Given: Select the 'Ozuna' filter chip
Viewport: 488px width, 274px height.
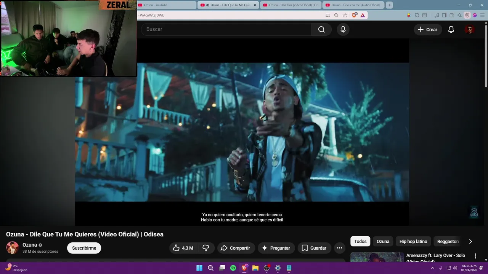Looking at the screenshot, I should coord(383,241).
